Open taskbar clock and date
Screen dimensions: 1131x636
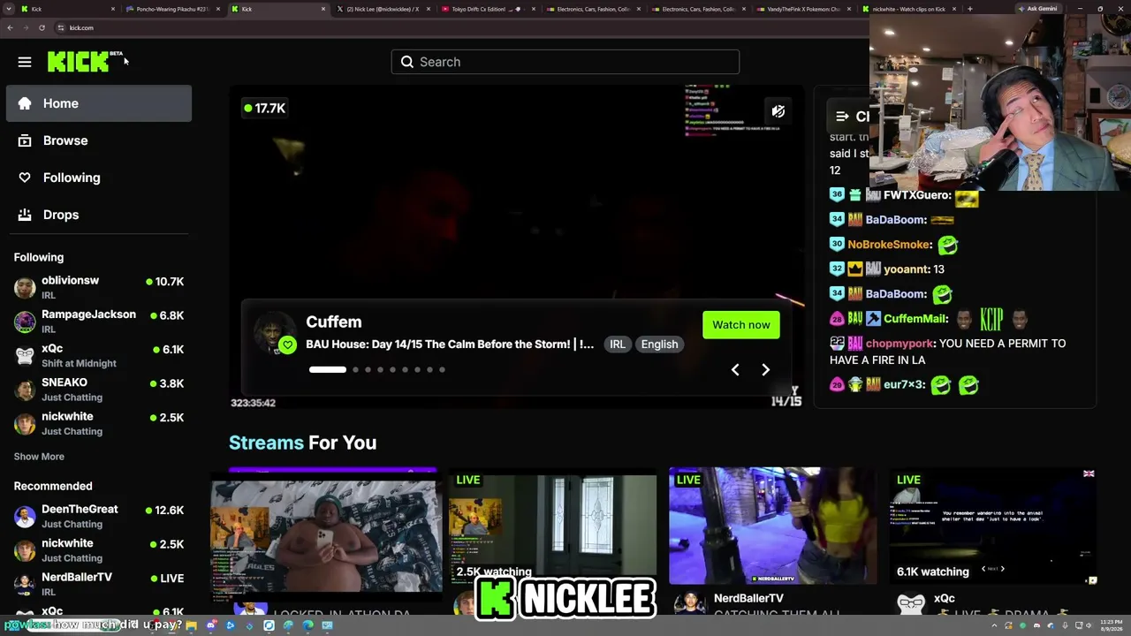pyautogui.click(x=1112, y=625)
